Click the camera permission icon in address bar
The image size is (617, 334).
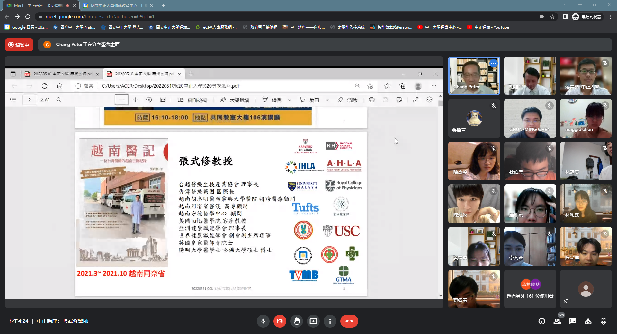542,17
